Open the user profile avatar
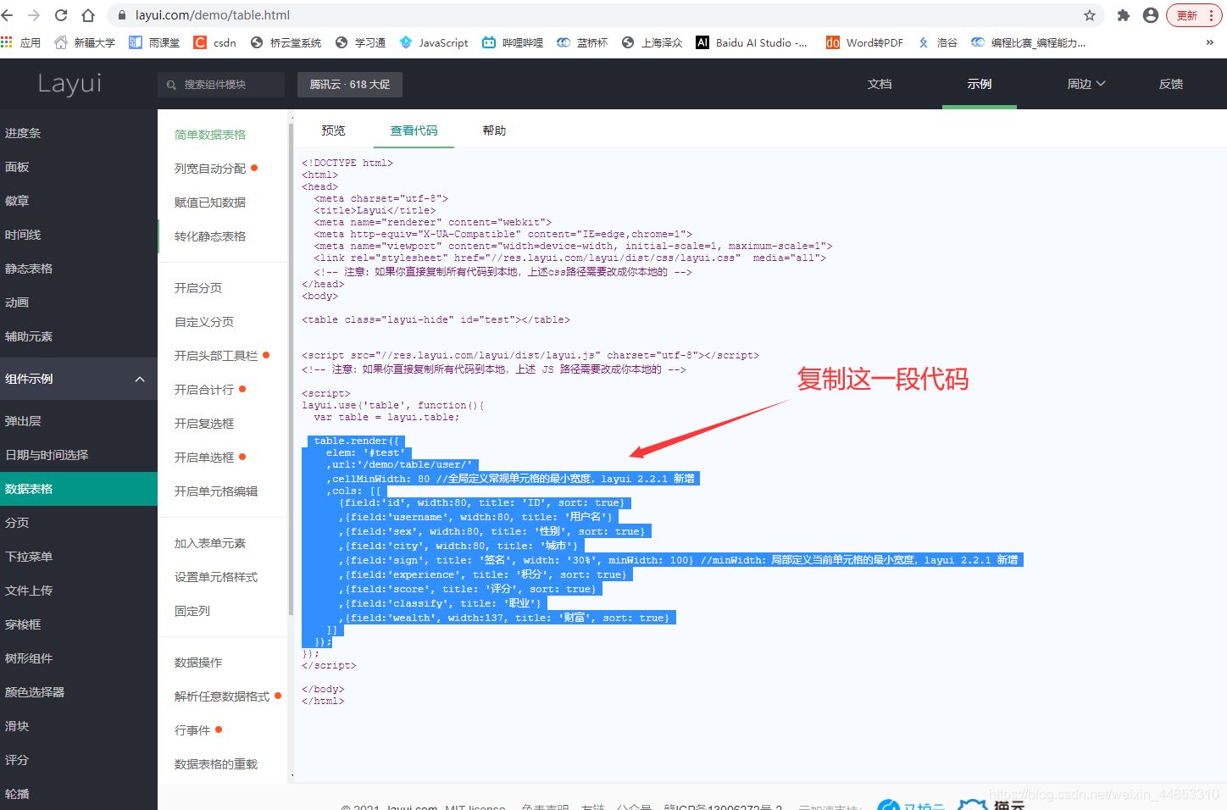The width and height of the screenshot is (1227, 810). click(x=1151, y=15)
